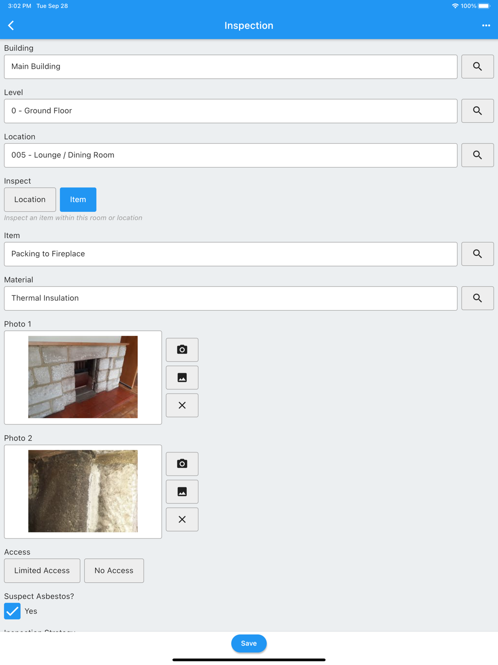Tap the Wi-Fi status icon
The image size is (498, 665).
(455, 6)
